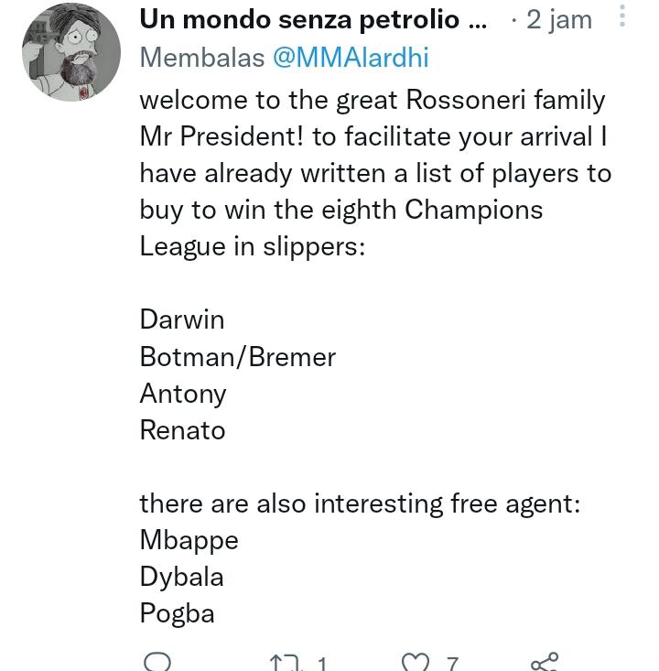Share the tweet via share icon
Image resolution: width=659 pixels, height=671 pixels.
pyautogui.click(x=544, y=662)
